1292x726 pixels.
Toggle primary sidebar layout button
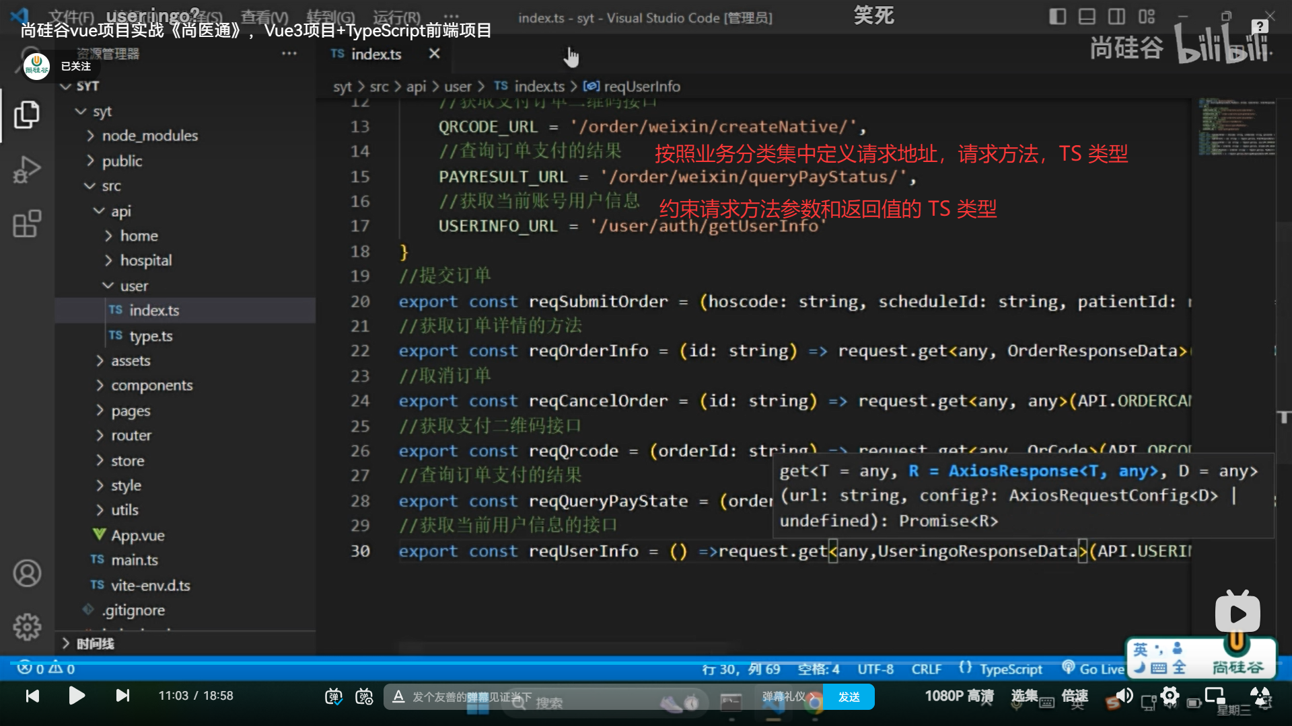click(1057, 17)
